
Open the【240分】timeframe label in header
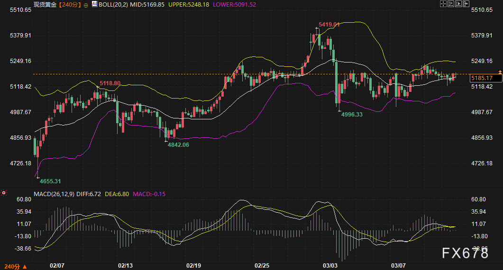[70, 5]
